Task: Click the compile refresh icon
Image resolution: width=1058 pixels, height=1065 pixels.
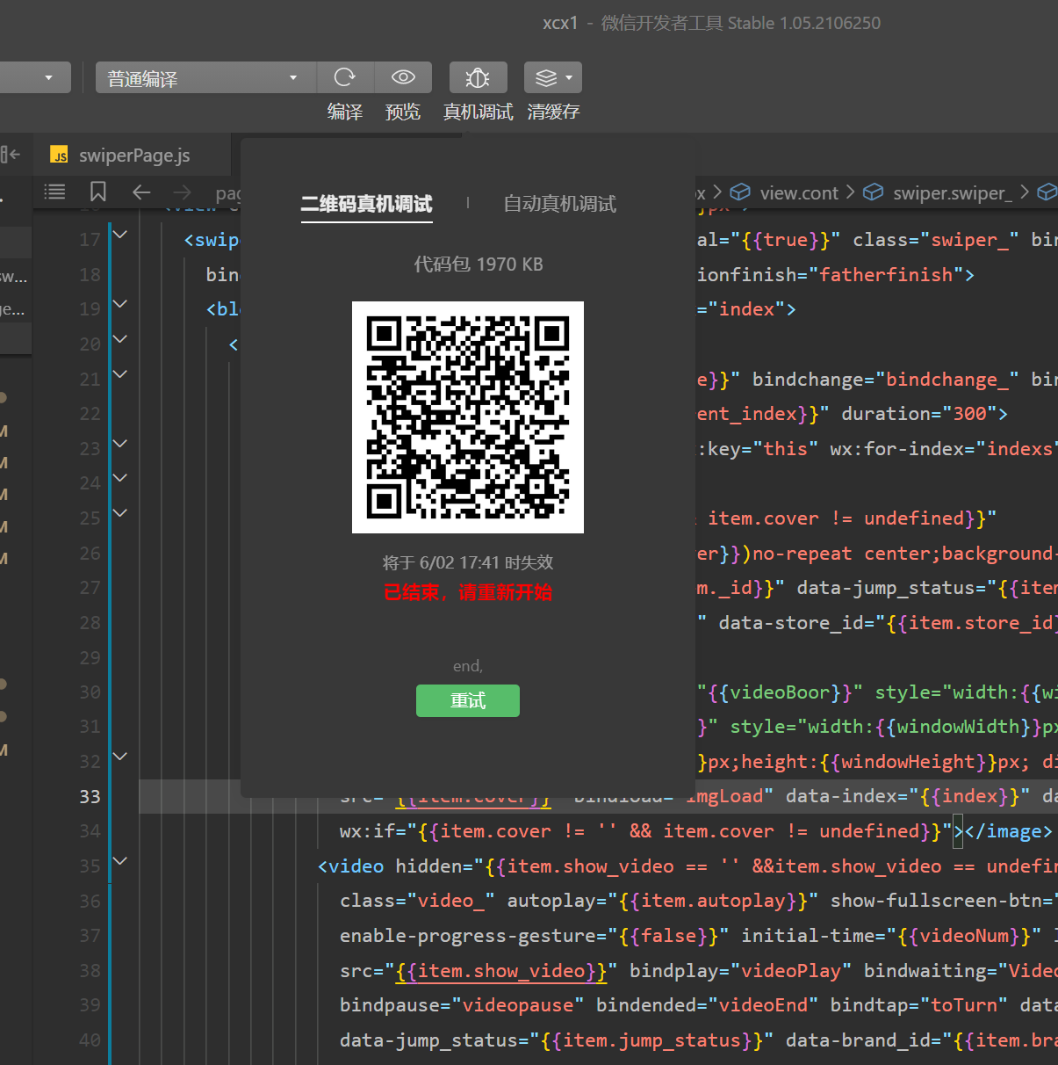Action: [345, 77]
